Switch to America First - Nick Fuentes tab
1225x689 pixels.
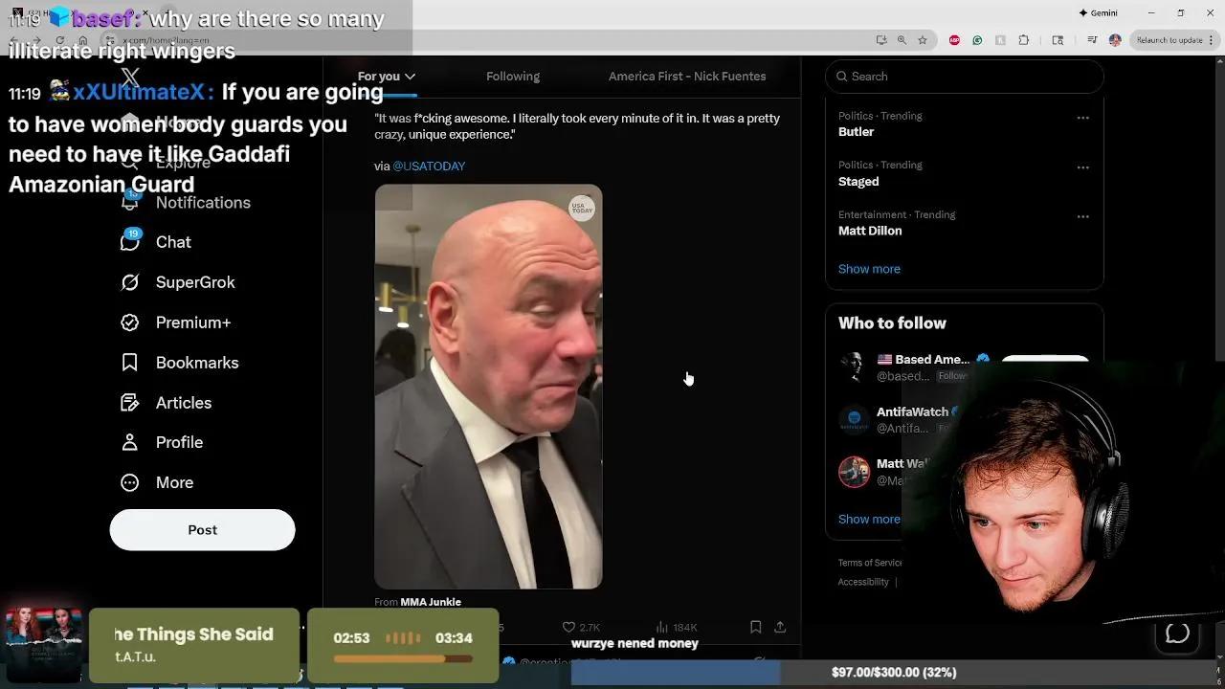(687, 77)
